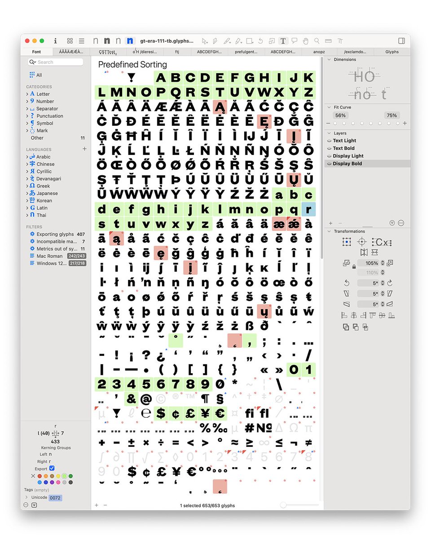
Task: Click the scale up icon
Action: (x=390, y=263)
